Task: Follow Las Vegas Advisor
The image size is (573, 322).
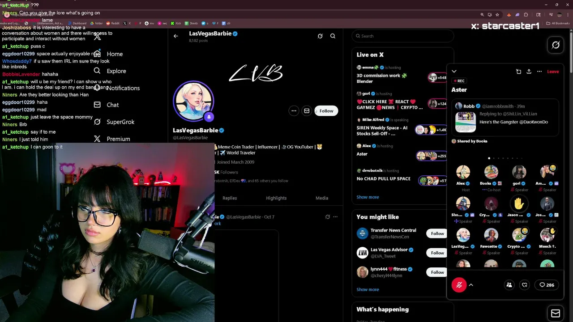Action: click(437, 253)
